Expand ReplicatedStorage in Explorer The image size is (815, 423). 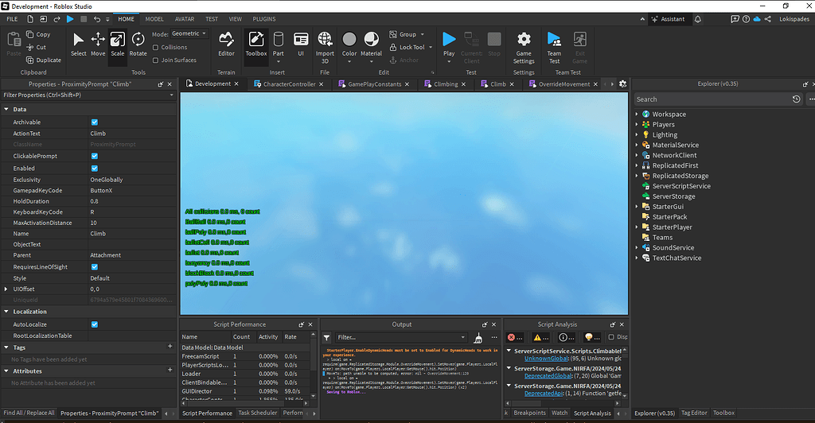tap(637, 176)
